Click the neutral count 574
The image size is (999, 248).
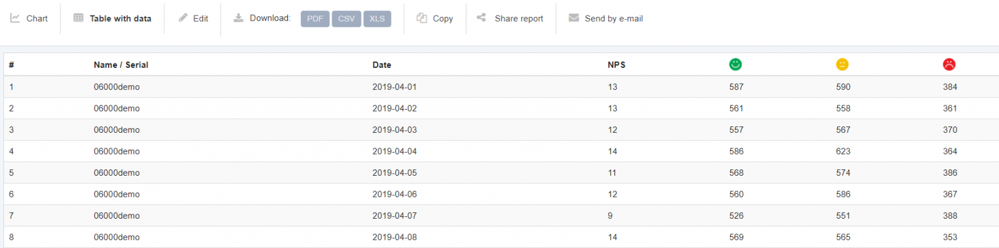(843, 173)
